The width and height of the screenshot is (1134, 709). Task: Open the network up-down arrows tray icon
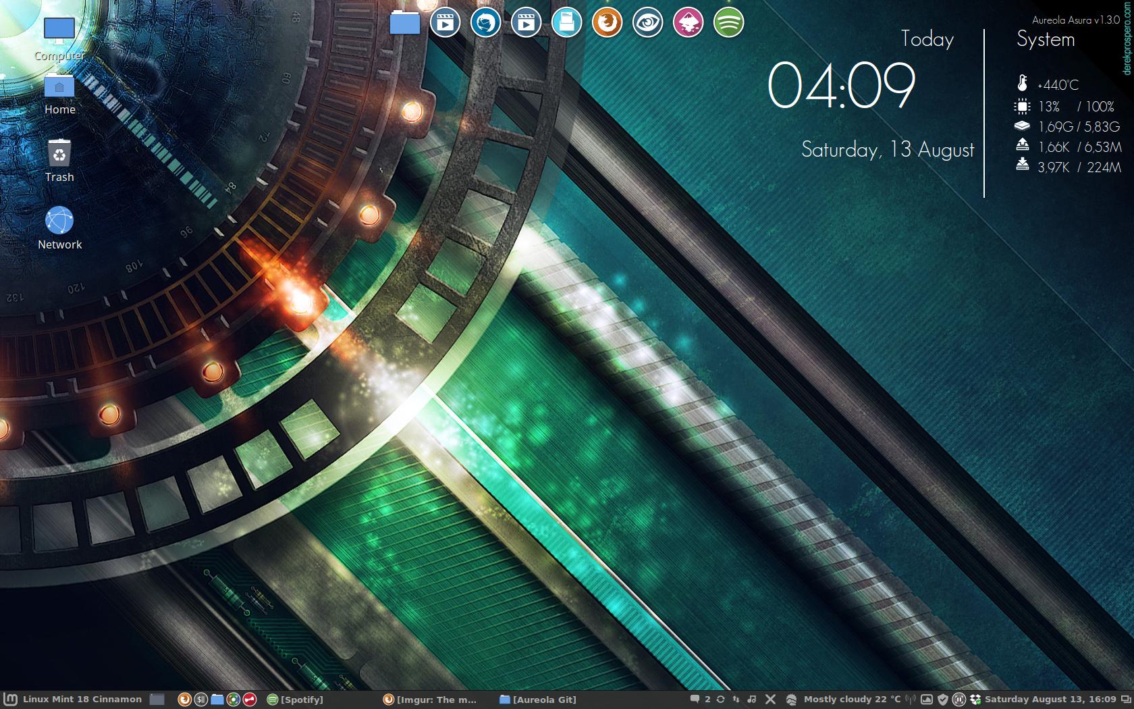[736, 700]
